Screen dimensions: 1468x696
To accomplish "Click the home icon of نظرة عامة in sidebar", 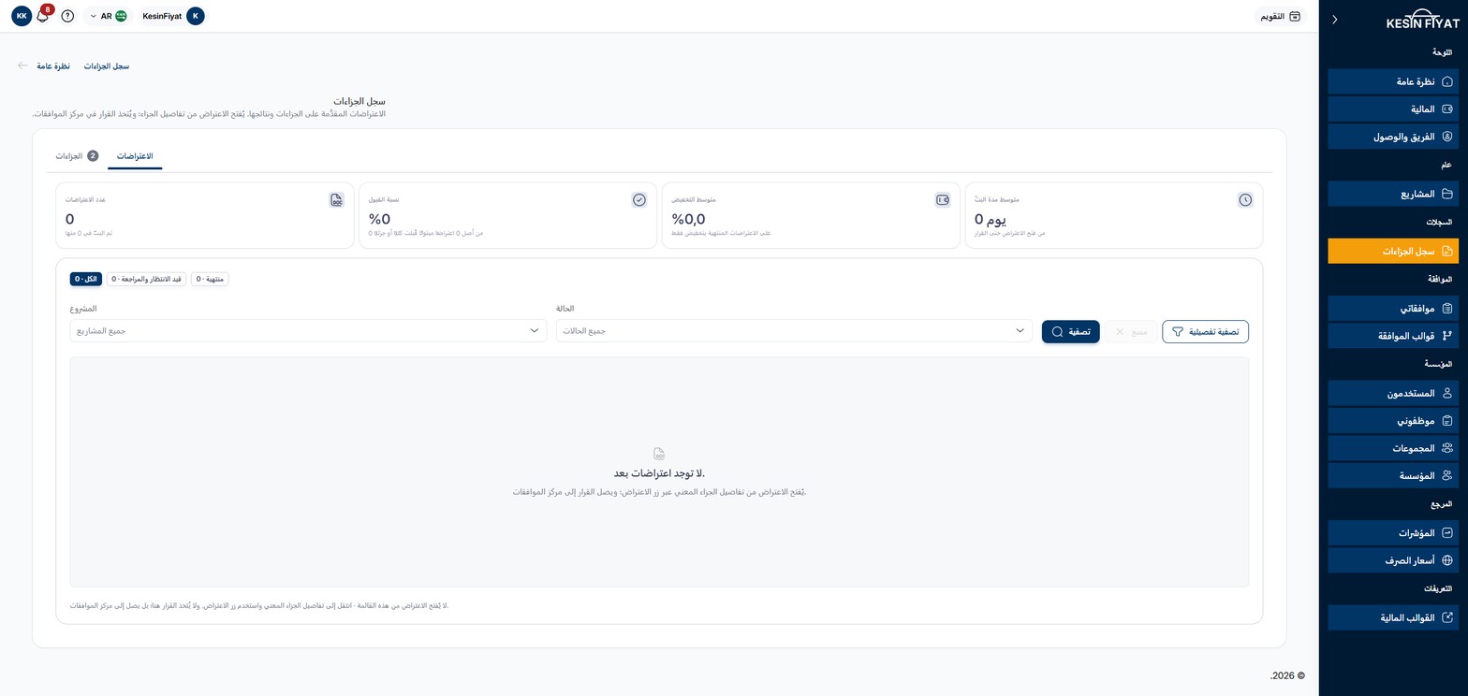I will 1446,81.
